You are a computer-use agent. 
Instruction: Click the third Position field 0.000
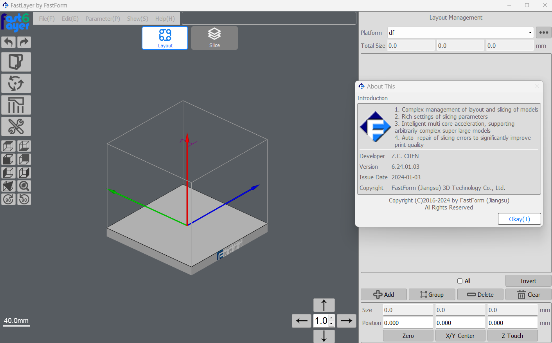[x=512, y=323]
